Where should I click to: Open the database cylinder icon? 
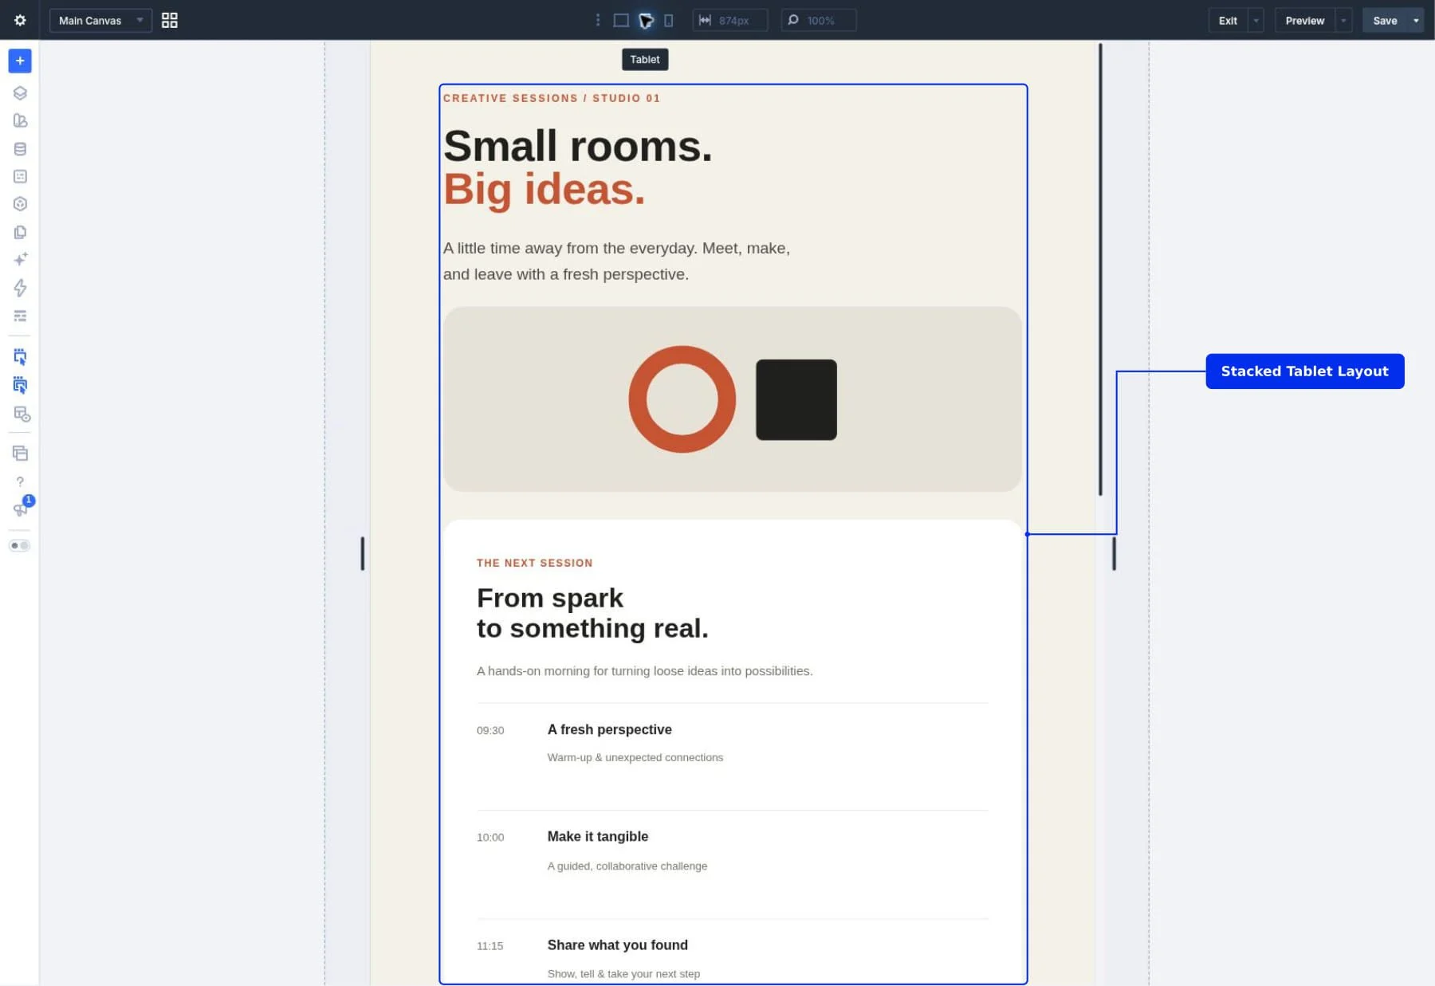coord(20,149)
